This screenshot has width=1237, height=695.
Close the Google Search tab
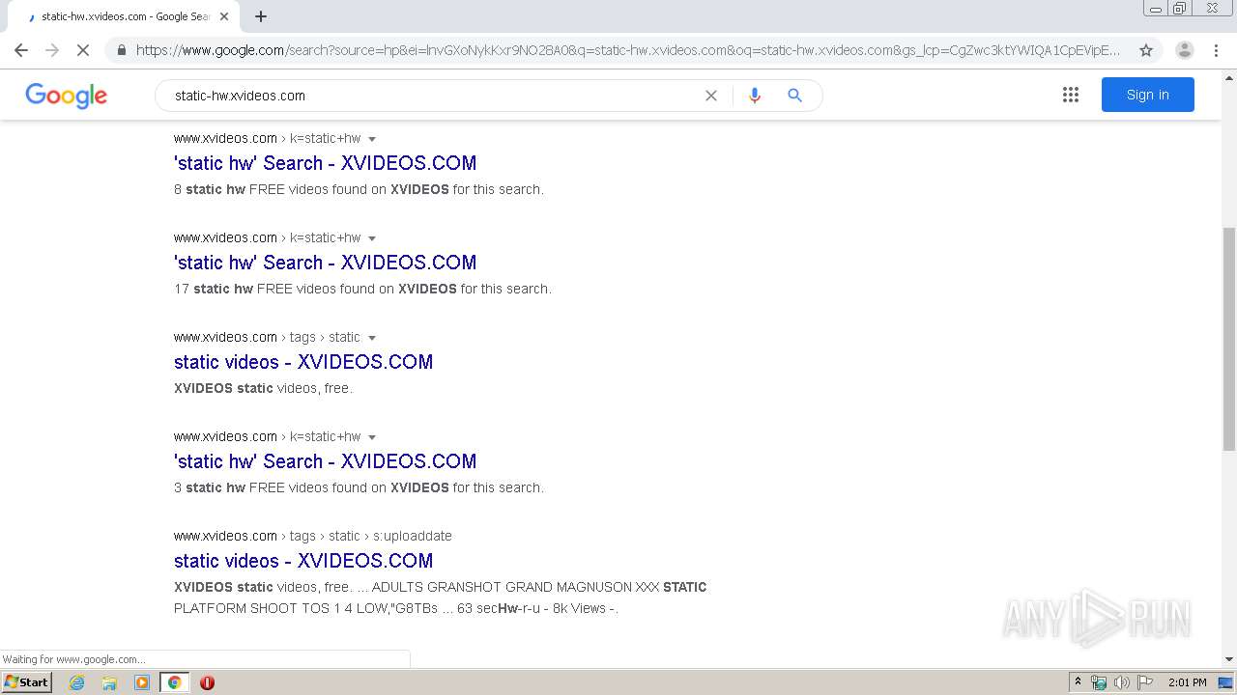(224, 16)
